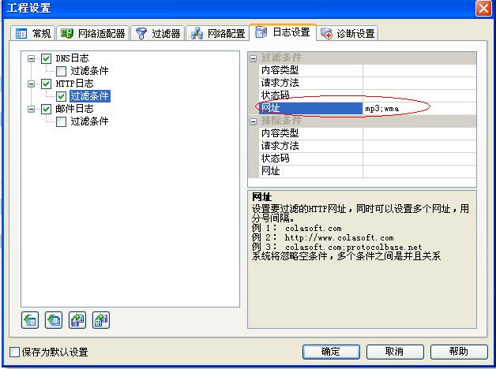Select highlighted 过滤条件 under HTTP日志

[90, 96]
